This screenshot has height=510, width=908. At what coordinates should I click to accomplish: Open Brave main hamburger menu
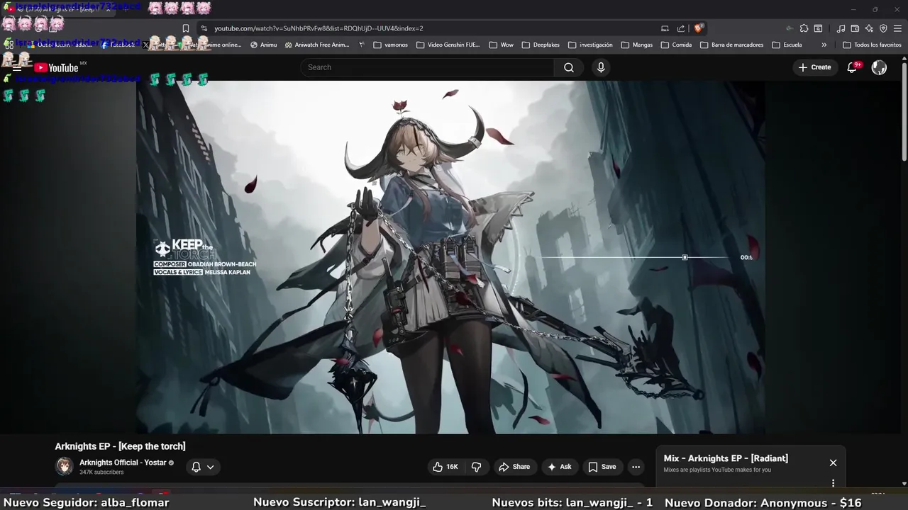point(897,28)
